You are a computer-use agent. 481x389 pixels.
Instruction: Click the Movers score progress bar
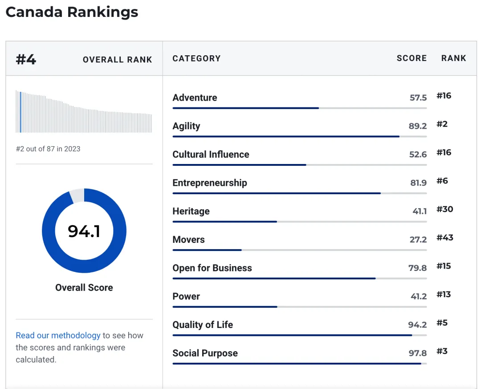pyautogui.click(x=298, y=250)
